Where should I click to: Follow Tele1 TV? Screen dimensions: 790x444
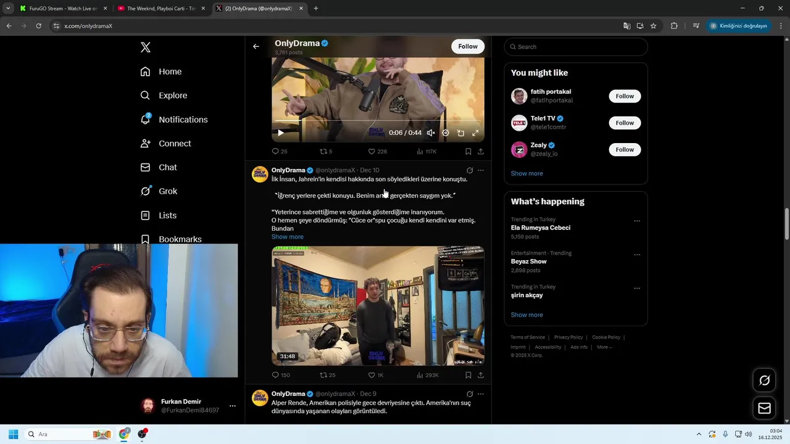[x=625, y=123]
